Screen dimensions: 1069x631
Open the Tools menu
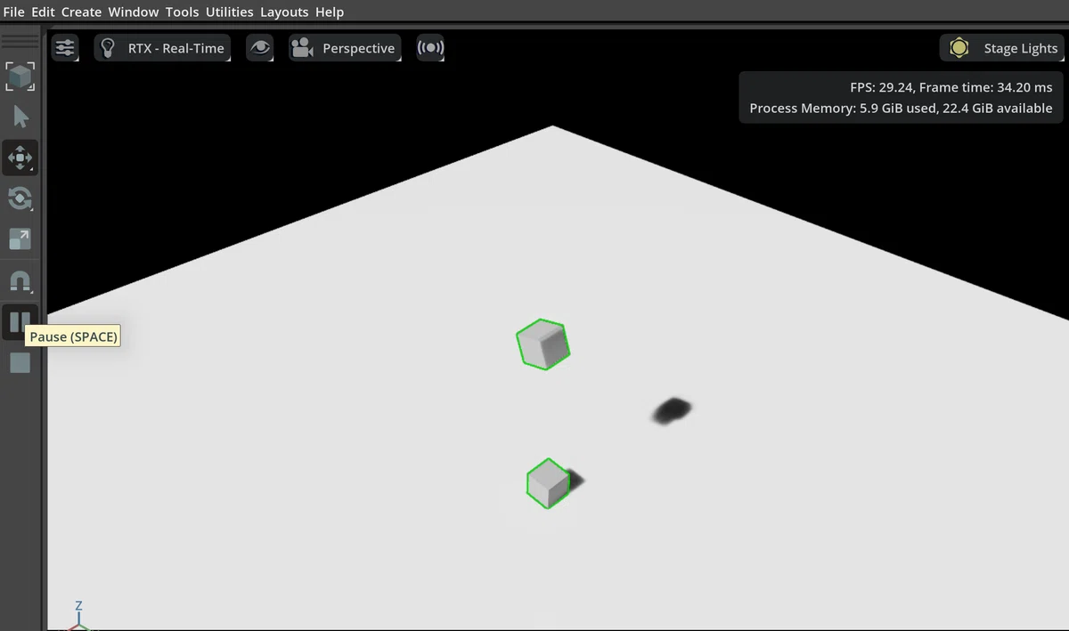pyautogui.click(x=182, y=12)
